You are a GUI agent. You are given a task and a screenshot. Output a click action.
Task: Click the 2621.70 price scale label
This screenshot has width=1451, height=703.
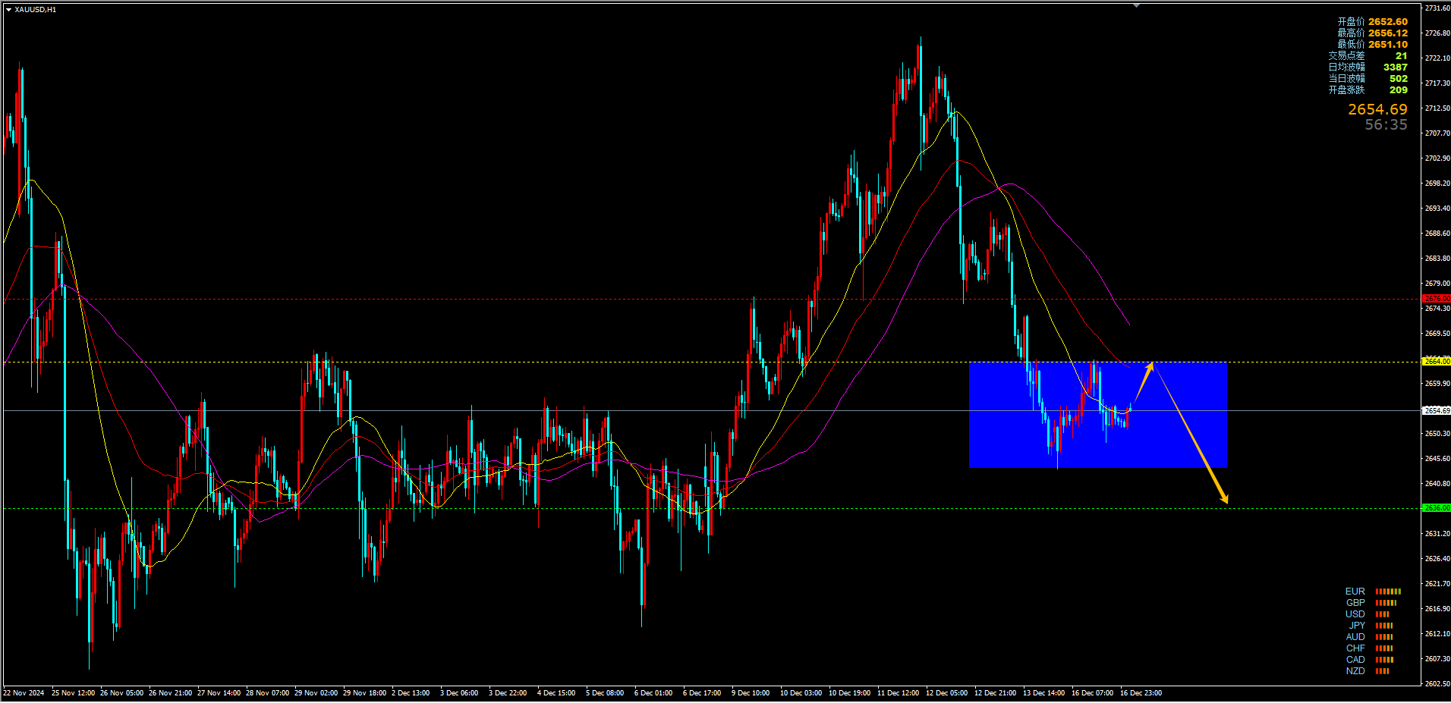click(1437, 584)
